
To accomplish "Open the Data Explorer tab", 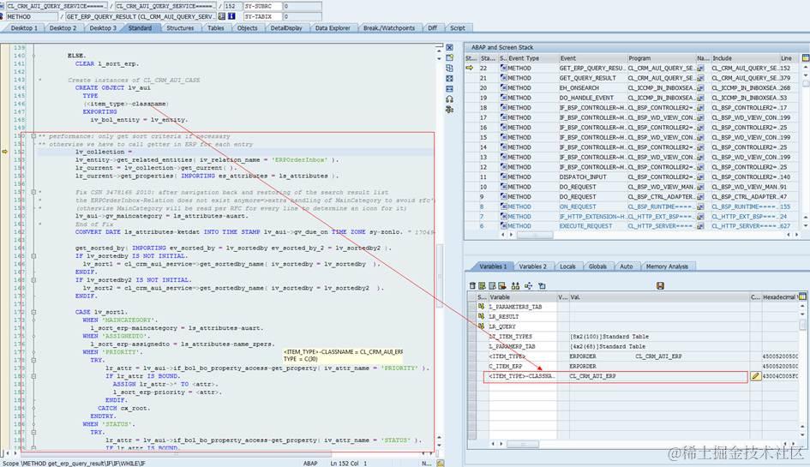I will [333, 28].
